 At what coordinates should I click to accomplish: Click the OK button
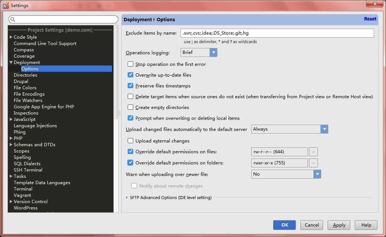[x=284, y=225]
